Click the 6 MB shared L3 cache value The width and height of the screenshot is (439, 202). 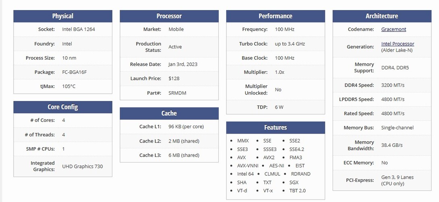point(184,155)
